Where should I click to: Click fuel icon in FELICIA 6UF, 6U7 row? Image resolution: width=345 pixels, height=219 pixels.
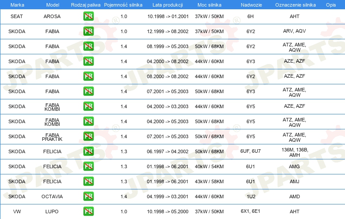pyautogui.click(x=88, y=151)
